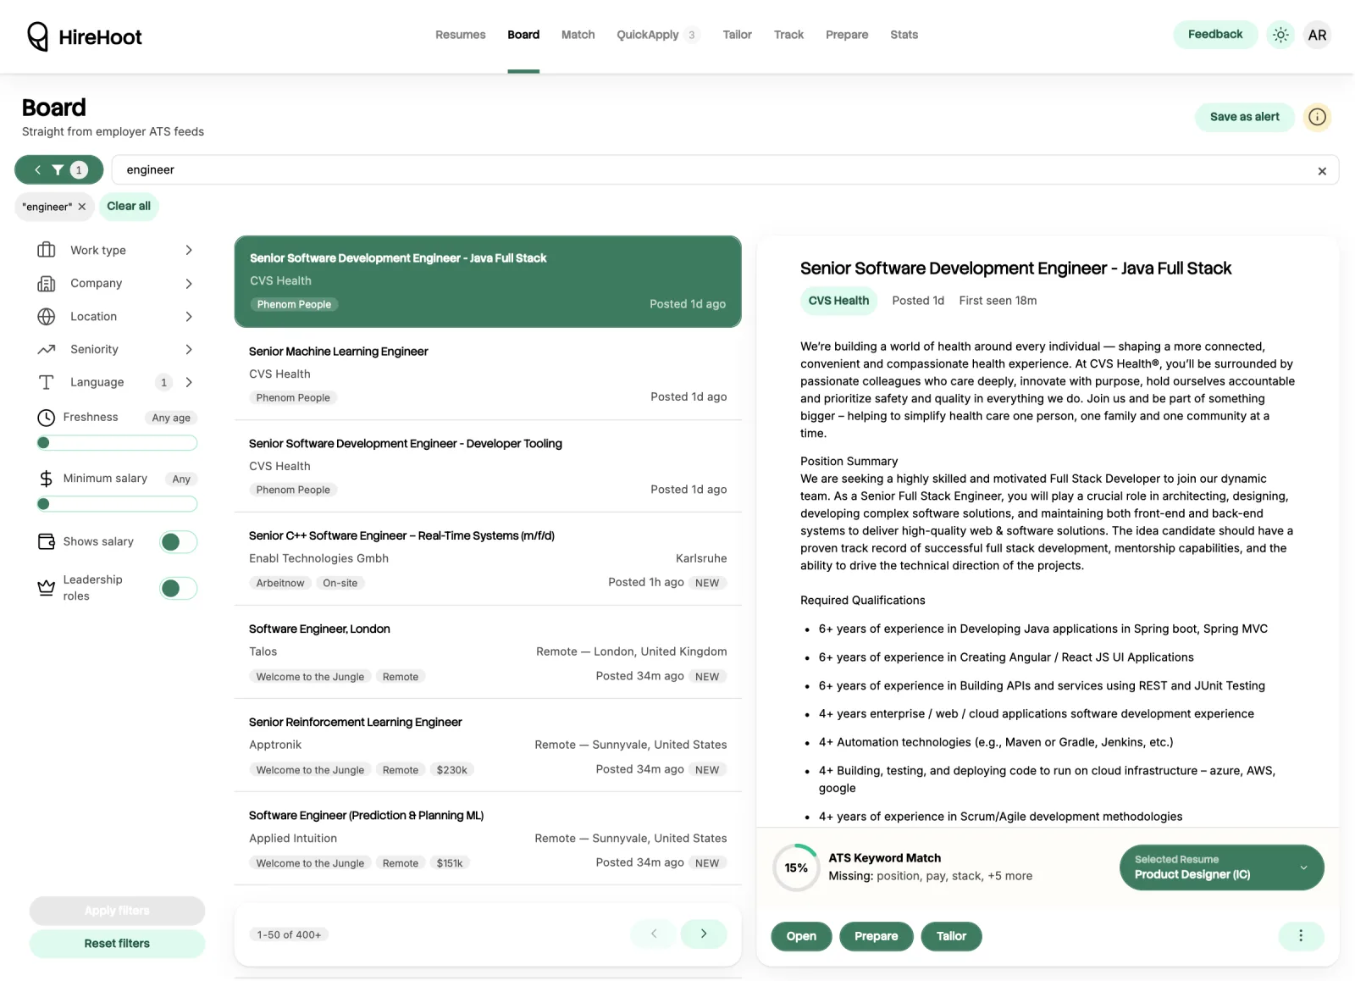Viewport: 1355px width, 981px height.
Task: Select Senior Reinforcement Learning Engineer job
Action: point(488,745)
